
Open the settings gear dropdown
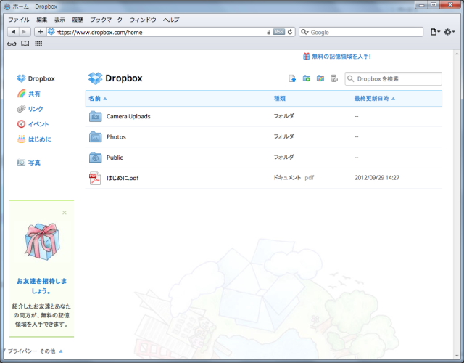point(449,32)
